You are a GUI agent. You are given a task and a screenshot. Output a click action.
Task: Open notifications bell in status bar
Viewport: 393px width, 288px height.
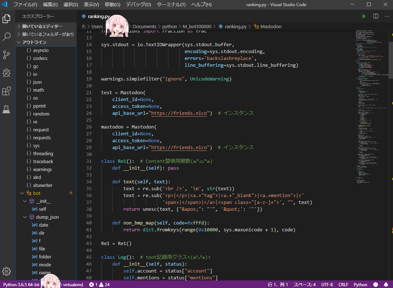pos(386,284)
